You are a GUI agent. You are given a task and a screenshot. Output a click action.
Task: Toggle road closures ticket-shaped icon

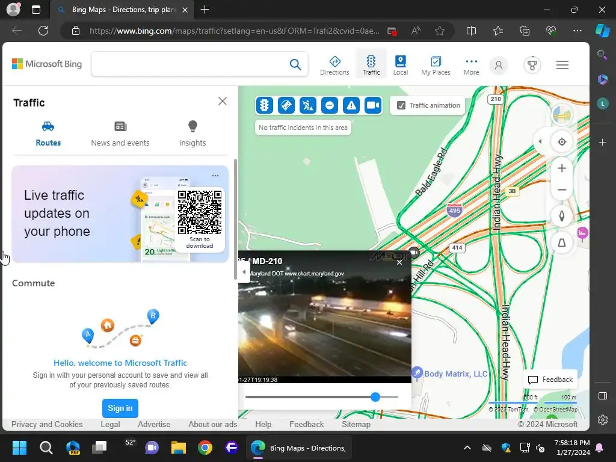click(286, 105)
